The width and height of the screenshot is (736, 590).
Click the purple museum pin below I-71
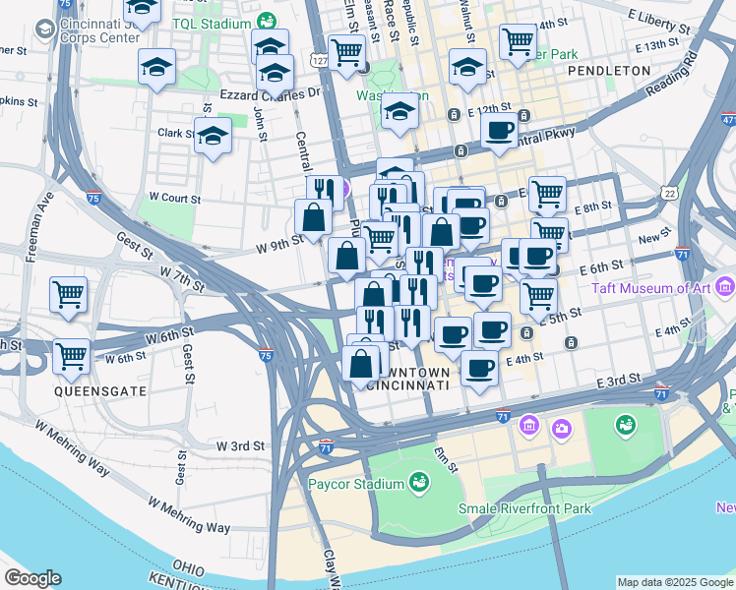point(529,425)
